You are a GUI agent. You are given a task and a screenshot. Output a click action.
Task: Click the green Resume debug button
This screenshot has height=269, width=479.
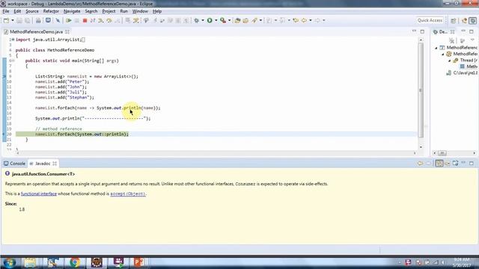pos(68,20)
